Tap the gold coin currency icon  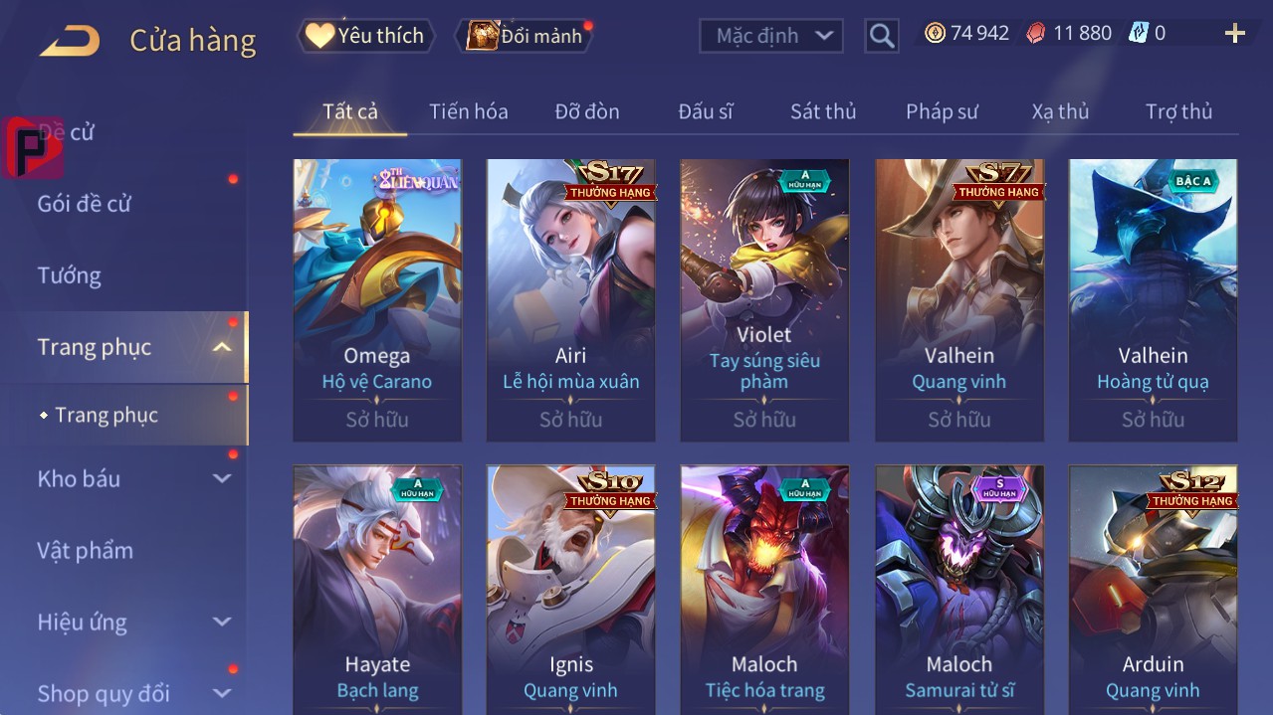[x=935, y=34]
